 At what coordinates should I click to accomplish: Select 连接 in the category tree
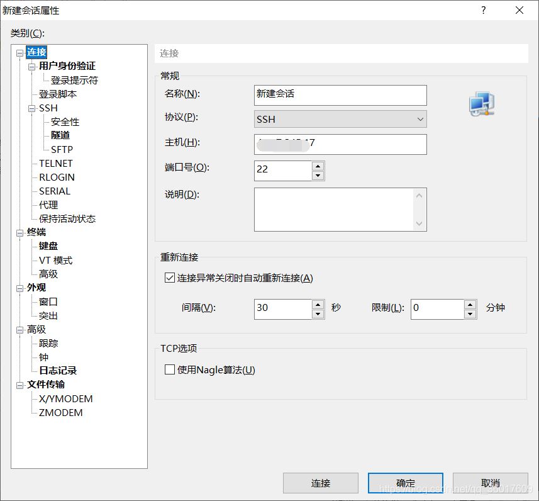tap(36, 52)
